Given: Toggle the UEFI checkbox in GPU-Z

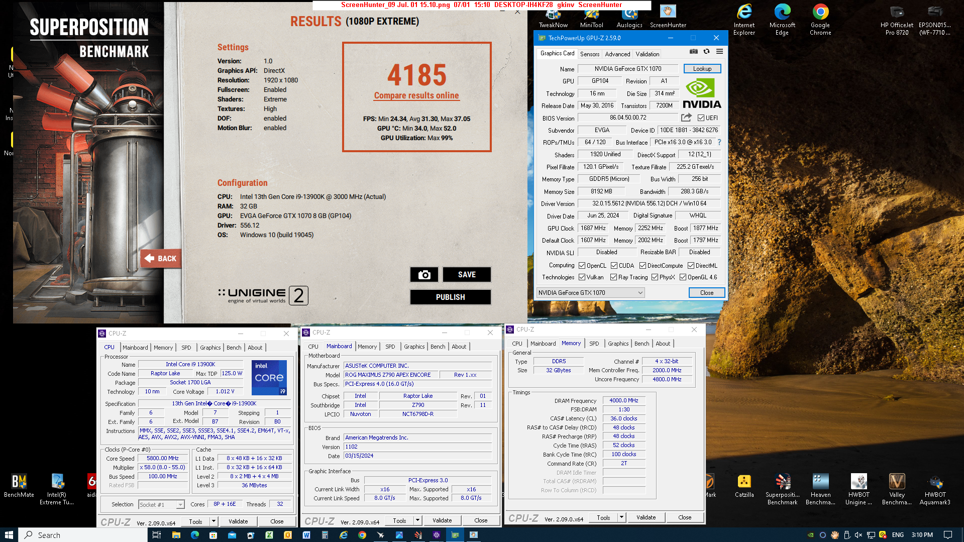Looking at the screenshot, I should [x=701, y=118].
